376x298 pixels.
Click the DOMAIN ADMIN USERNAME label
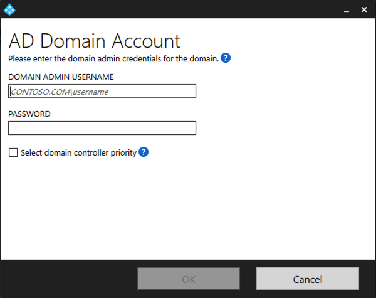(x=61, y=77)
